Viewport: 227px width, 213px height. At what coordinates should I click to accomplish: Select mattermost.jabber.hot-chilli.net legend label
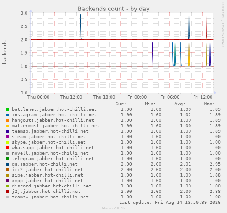tap(56, 126)
